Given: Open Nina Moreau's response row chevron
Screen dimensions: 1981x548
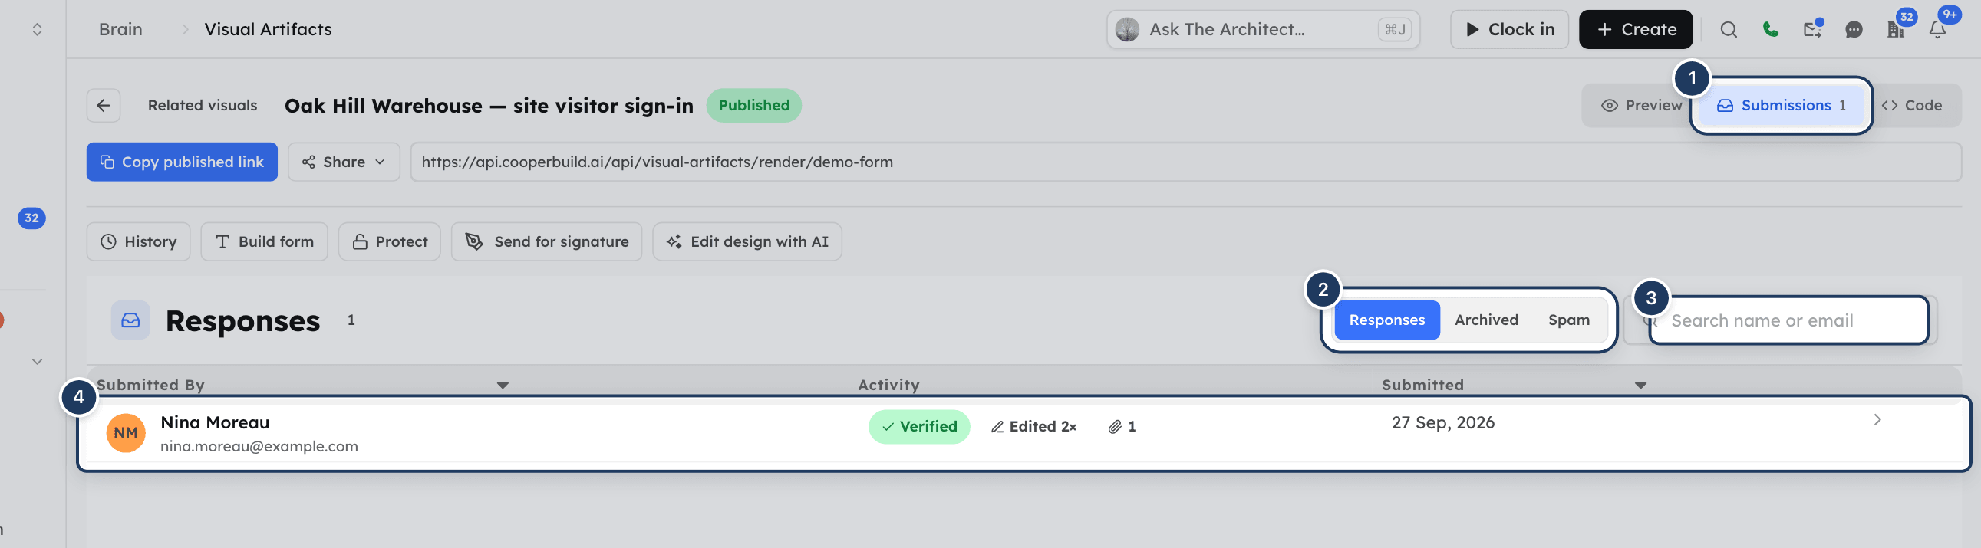Looking at the screenshot, I should pyautogui.click(x=1877, y=420).
